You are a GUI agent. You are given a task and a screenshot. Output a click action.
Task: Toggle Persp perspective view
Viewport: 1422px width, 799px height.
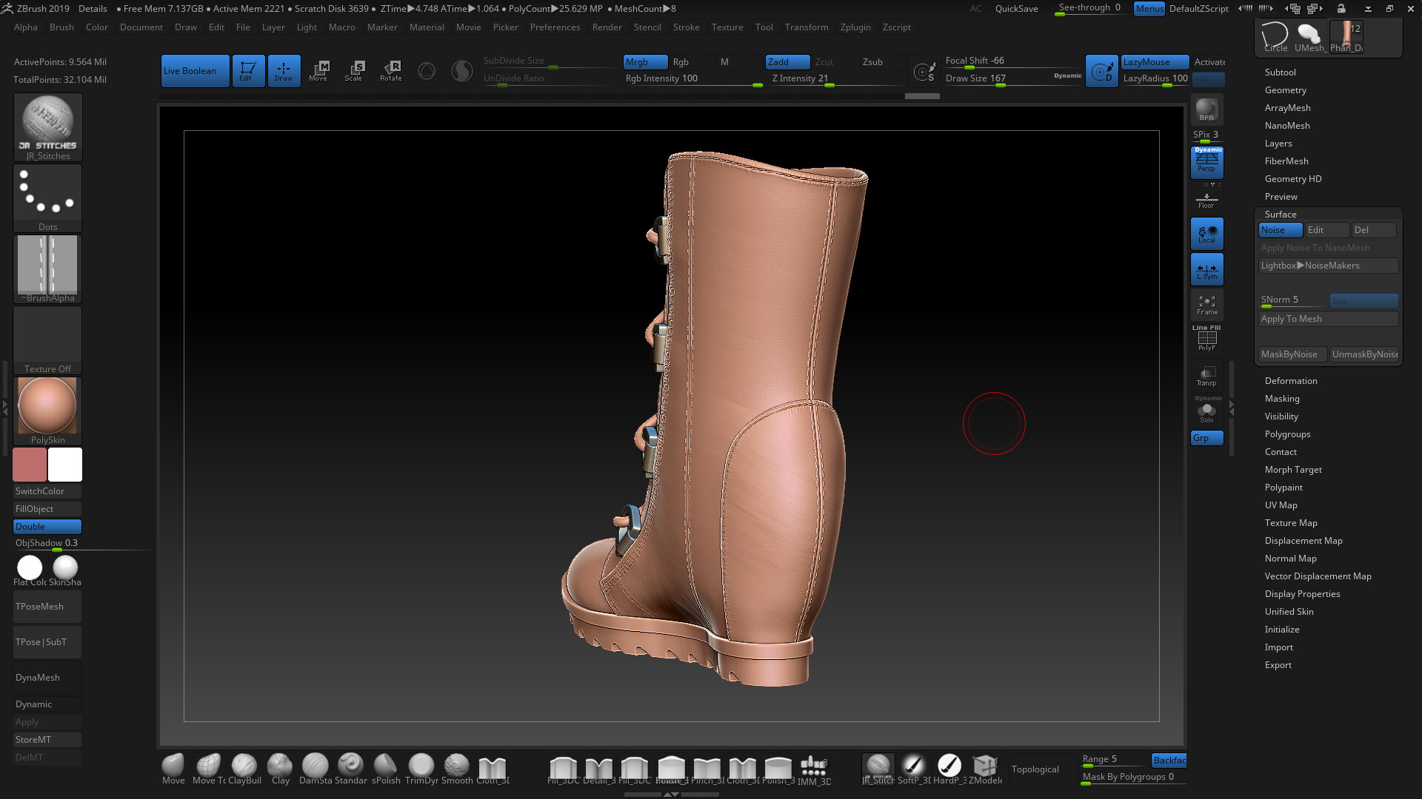[x=1206, y=162]
